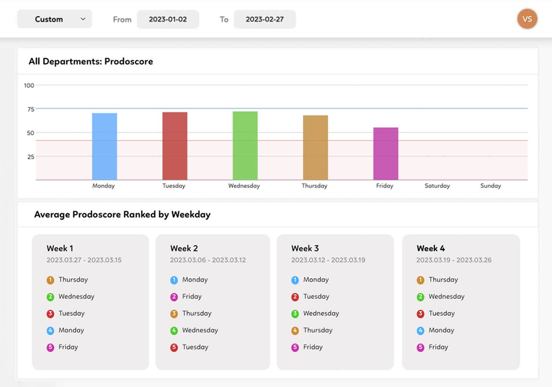This screenshot has height=387, width=552.
Task: Open the VS user avatar menu
Action: click(527, 19)
